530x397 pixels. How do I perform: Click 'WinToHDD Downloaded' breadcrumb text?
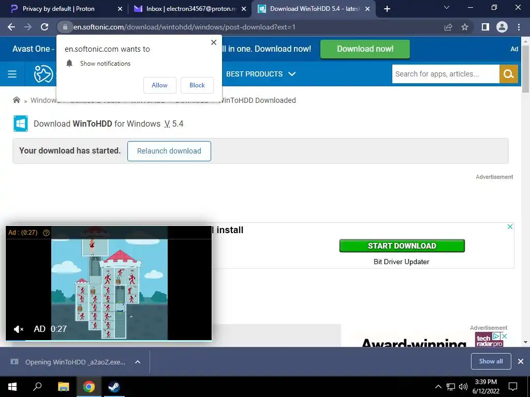257,100
